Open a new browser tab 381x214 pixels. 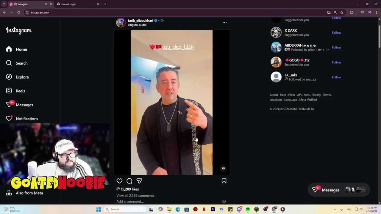click(105, 4)
